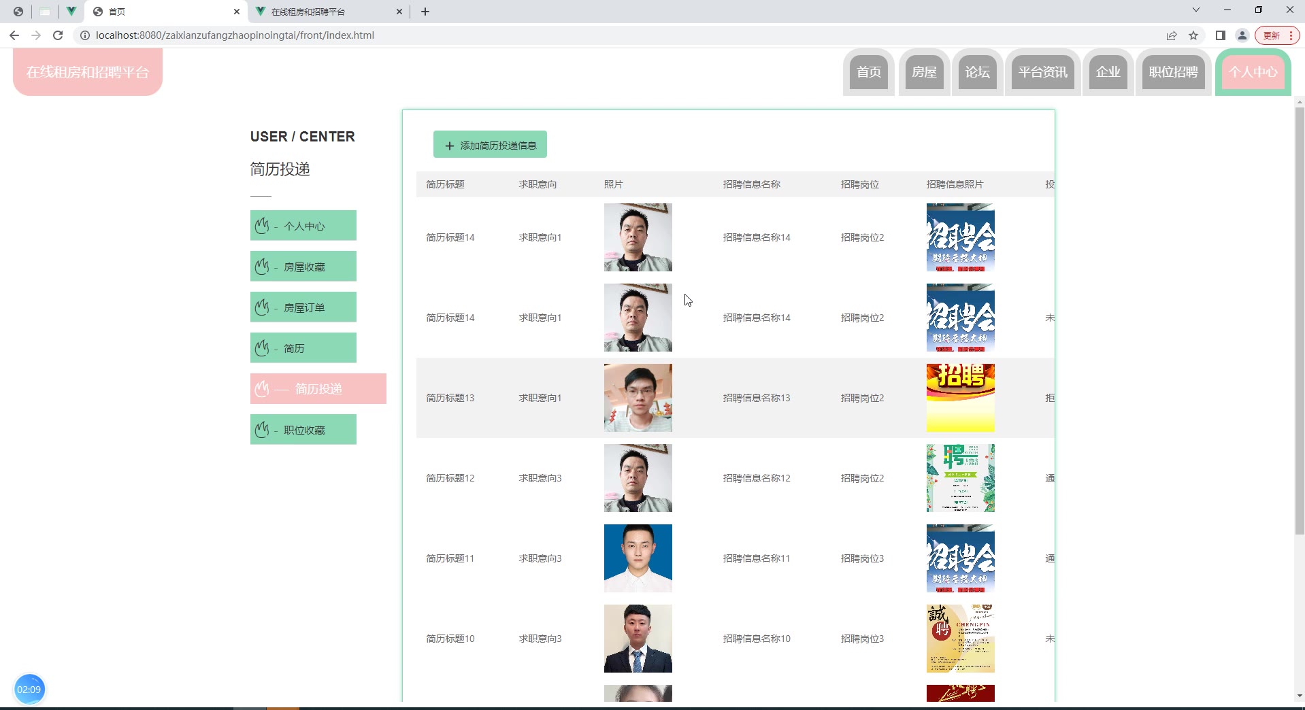
Task: Switch to the 在线租房和招聘平台 tab
Action: pyautogui.click(x=329, y=12)
